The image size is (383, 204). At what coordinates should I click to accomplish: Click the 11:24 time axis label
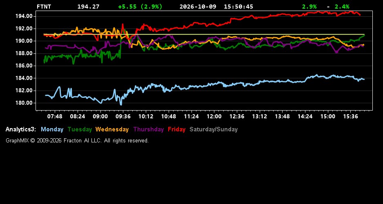[191, 116]
